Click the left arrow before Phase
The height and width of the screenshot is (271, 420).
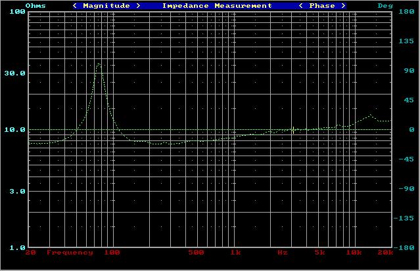click(301, 6)
